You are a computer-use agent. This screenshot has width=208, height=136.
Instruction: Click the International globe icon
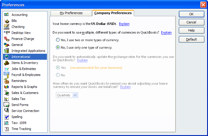(7, 57)
